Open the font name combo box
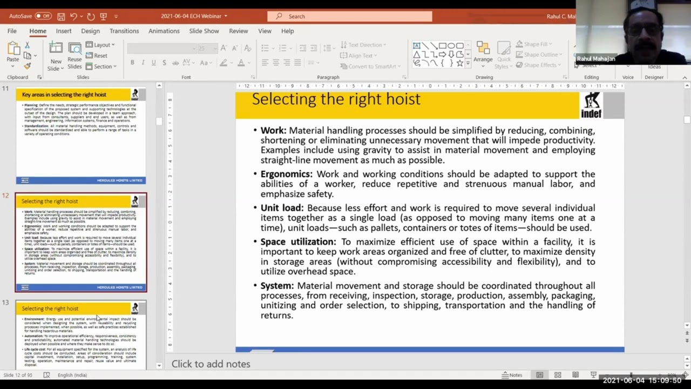691x389 pixels. click(161, 49)
